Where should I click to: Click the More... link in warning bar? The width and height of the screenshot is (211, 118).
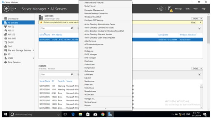(x=193, y=22)
